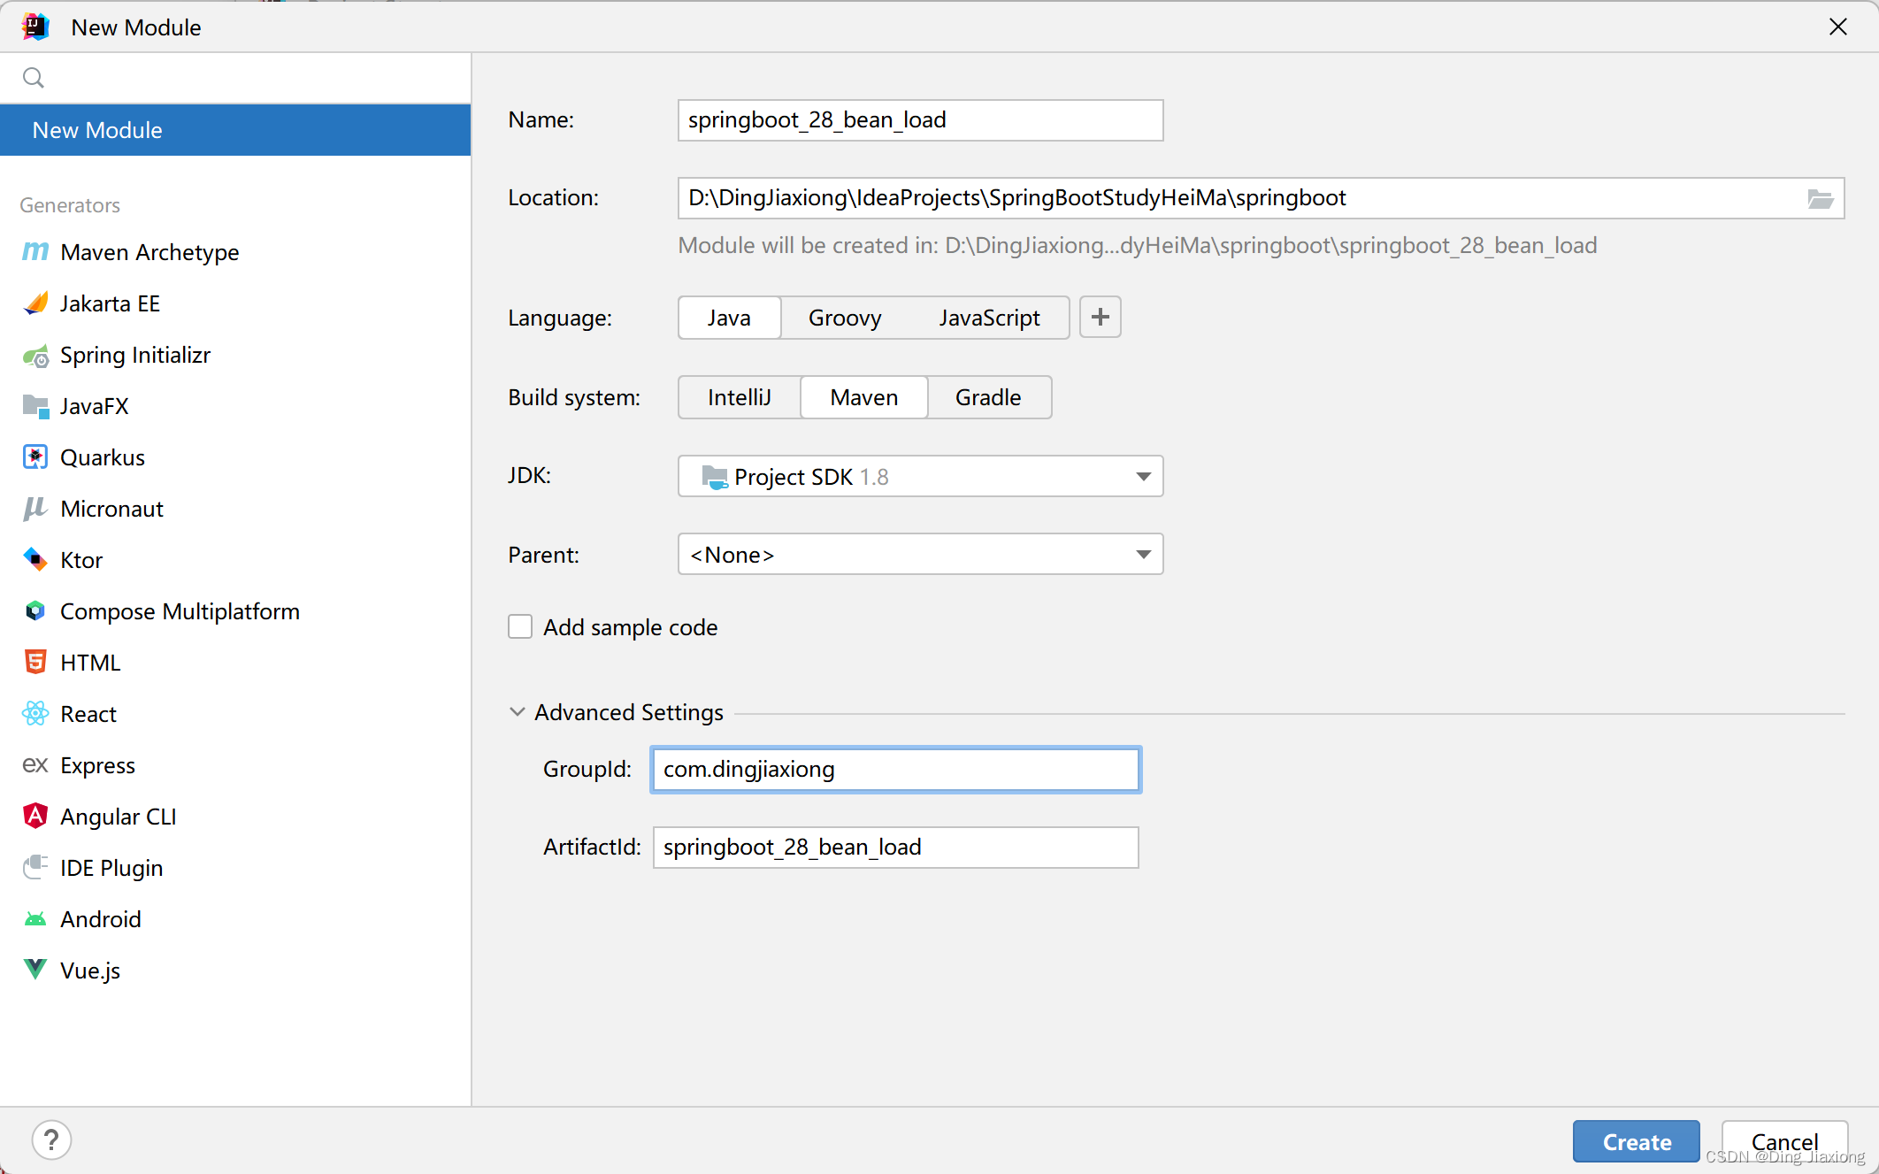Collapse the Advanced Settings section
The width and height of the screenshot is (1879, 1174).
click(518, 712)
